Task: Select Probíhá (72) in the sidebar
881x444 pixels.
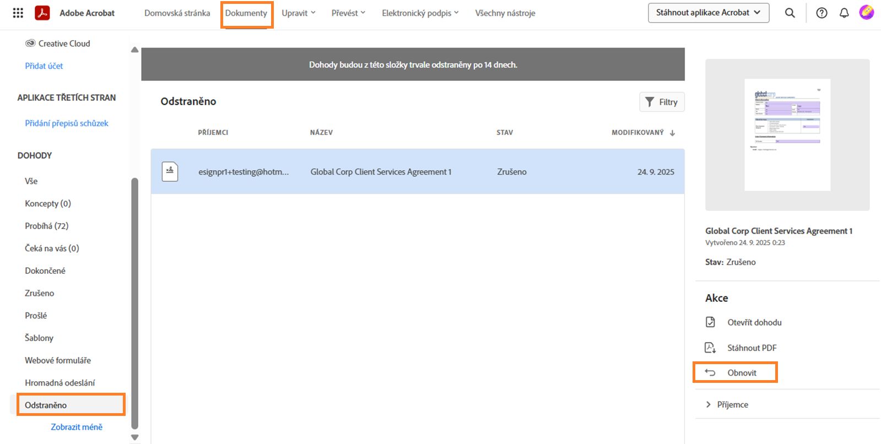Action: pos(47,226)
